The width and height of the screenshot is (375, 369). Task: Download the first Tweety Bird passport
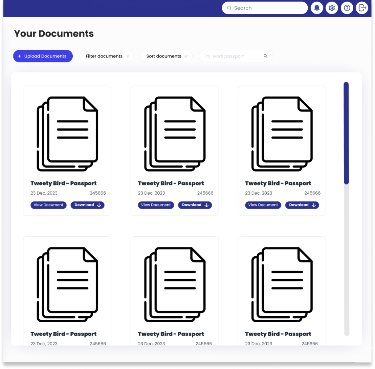click(x=87, y=205)
